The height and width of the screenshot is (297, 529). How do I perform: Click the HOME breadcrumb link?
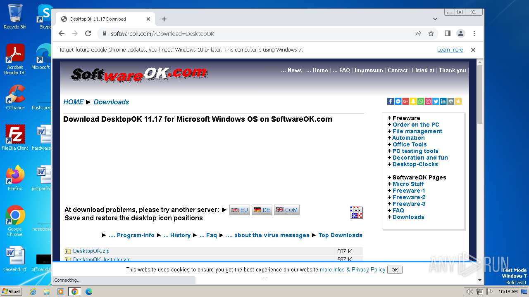coord(74,102)
